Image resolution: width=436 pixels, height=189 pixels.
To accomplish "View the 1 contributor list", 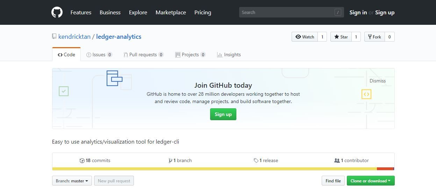I will tap(351, 160).
